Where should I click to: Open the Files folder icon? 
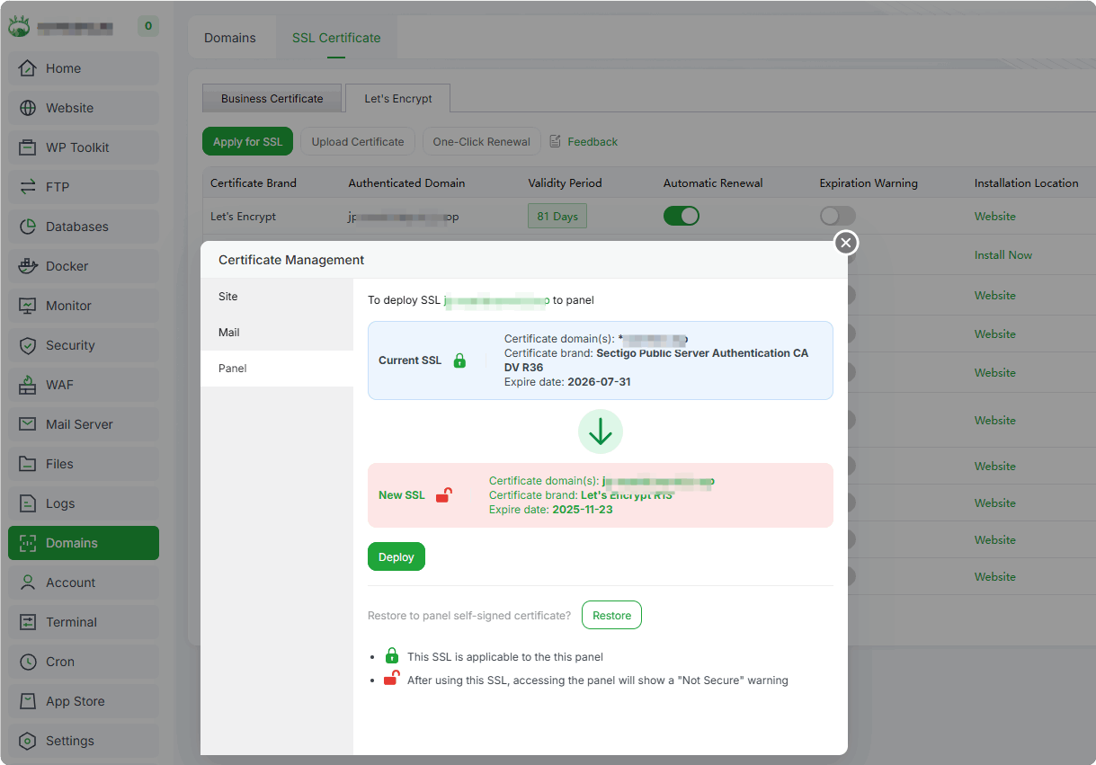[x=28, y=464]
